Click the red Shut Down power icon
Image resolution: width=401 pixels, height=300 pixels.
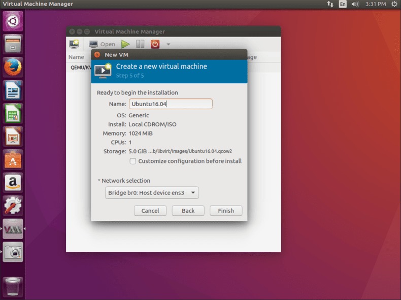click(x=155, y=44)
